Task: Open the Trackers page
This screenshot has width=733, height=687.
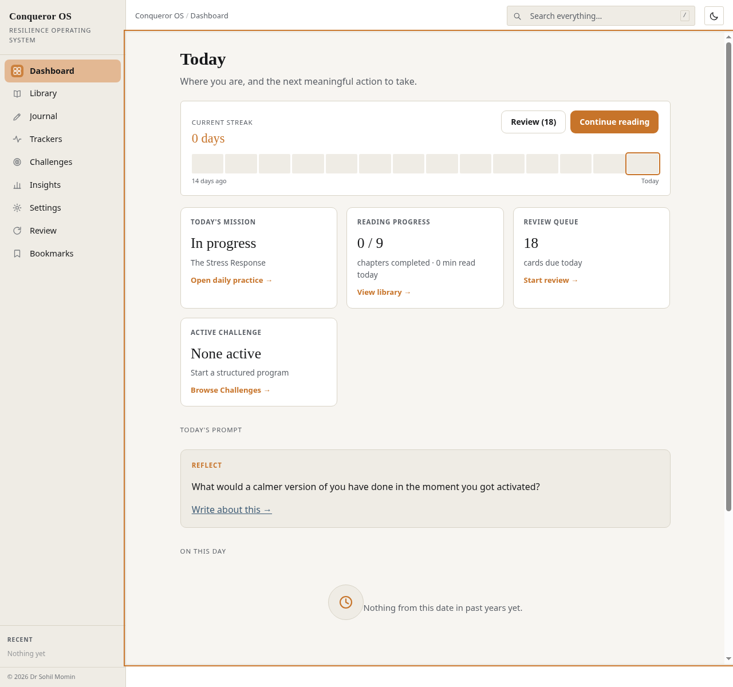Action: (x=63, y=139)
